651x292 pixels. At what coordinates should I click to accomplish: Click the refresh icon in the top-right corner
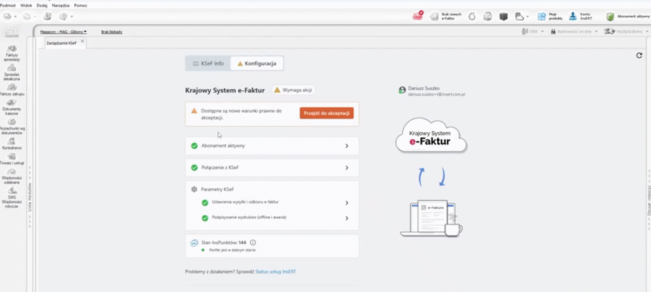point(639,56)
